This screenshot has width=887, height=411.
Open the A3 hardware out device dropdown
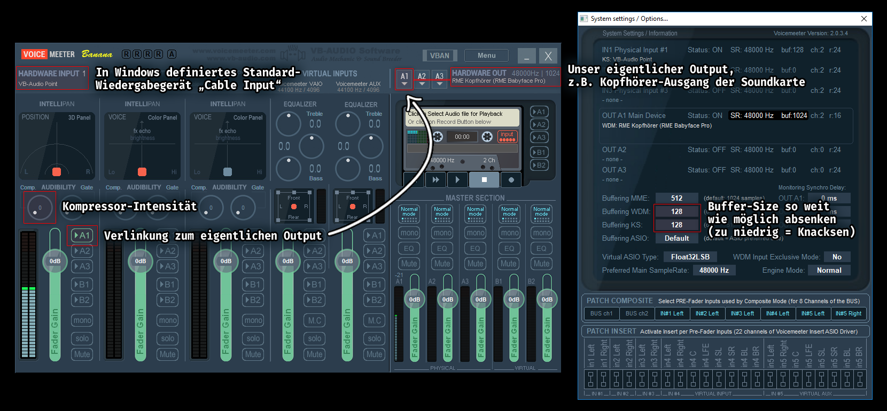click(440, 80)
